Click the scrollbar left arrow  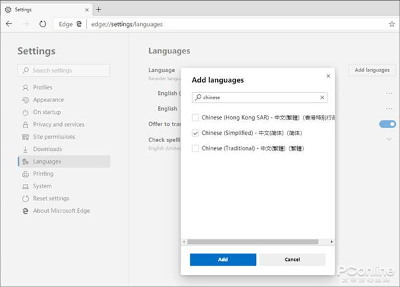(x=184, y=242)
